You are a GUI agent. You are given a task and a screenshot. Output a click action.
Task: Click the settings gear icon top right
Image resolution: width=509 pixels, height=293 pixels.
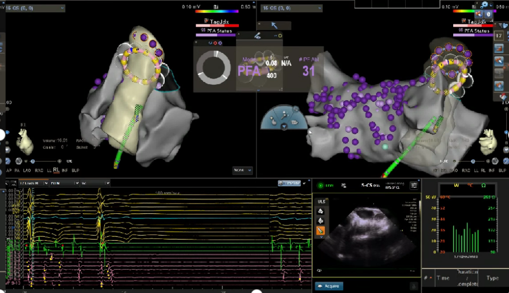(484, 5)
